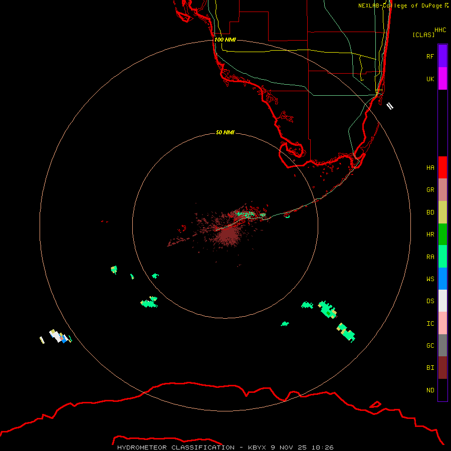The image size is (451, 451).
Task: Click the BI legend label
Action: 430,368
